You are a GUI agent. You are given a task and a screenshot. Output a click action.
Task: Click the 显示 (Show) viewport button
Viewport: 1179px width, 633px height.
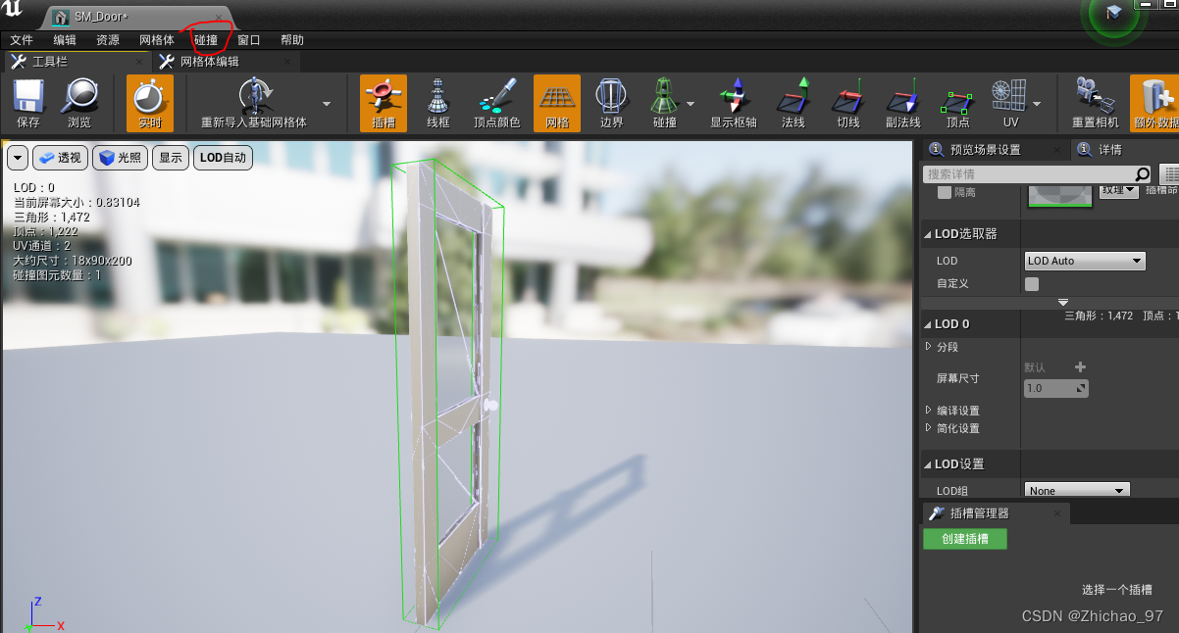pyautogui.click(x=171, y=158)
